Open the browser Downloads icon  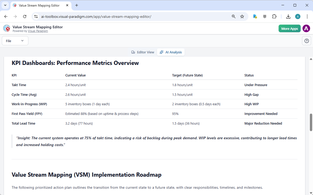click(x=288, y=16)
